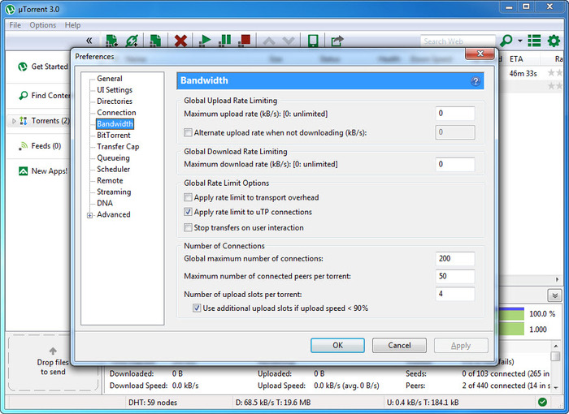Image resolution: width=569 pixels, height=414 pixels.
Task: Select BitTorrent in preferences tree
Action: [x=113, y=136]
